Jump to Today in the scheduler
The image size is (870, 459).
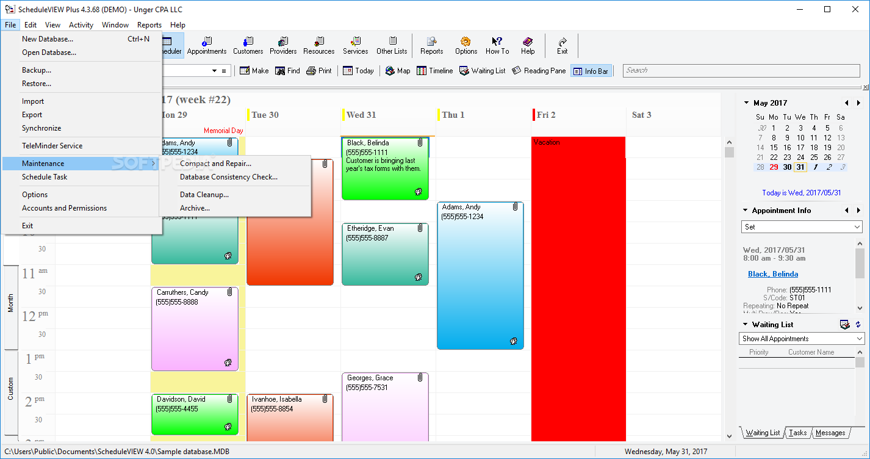pyautogui.click(x=358, y=71)
